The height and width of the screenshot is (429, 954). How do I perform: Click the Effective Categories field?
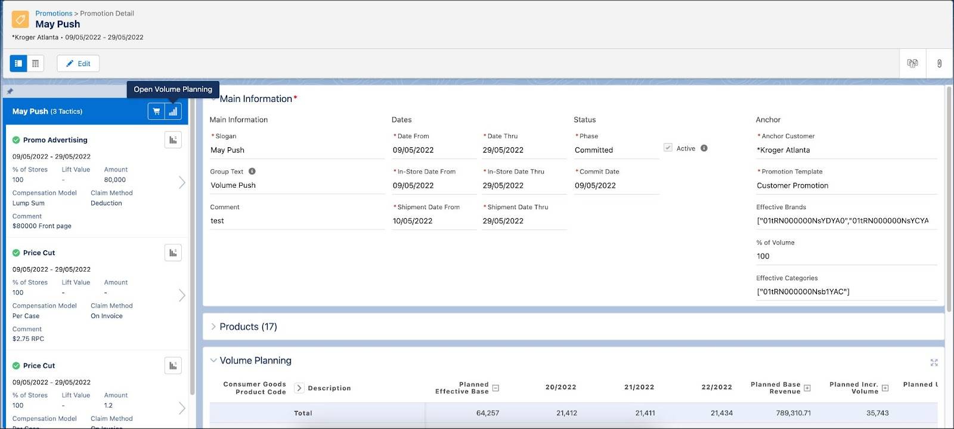tap(847, 291)
